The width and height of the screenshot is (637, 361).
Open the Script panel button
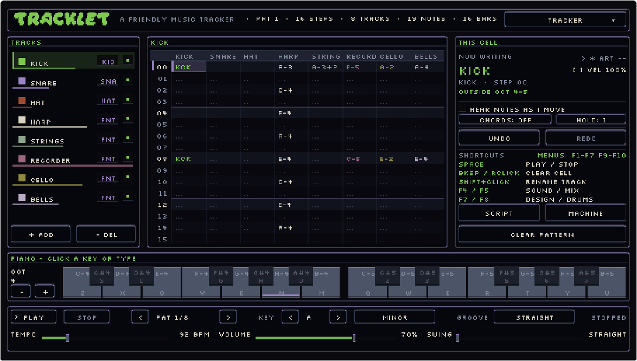499,213
